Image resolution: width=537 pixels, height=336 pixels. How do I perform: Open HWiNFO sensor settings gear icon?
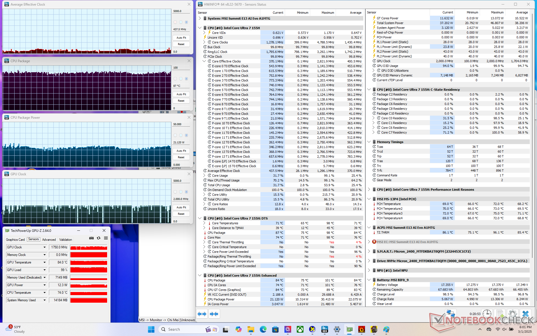click(x=512, y=314)
